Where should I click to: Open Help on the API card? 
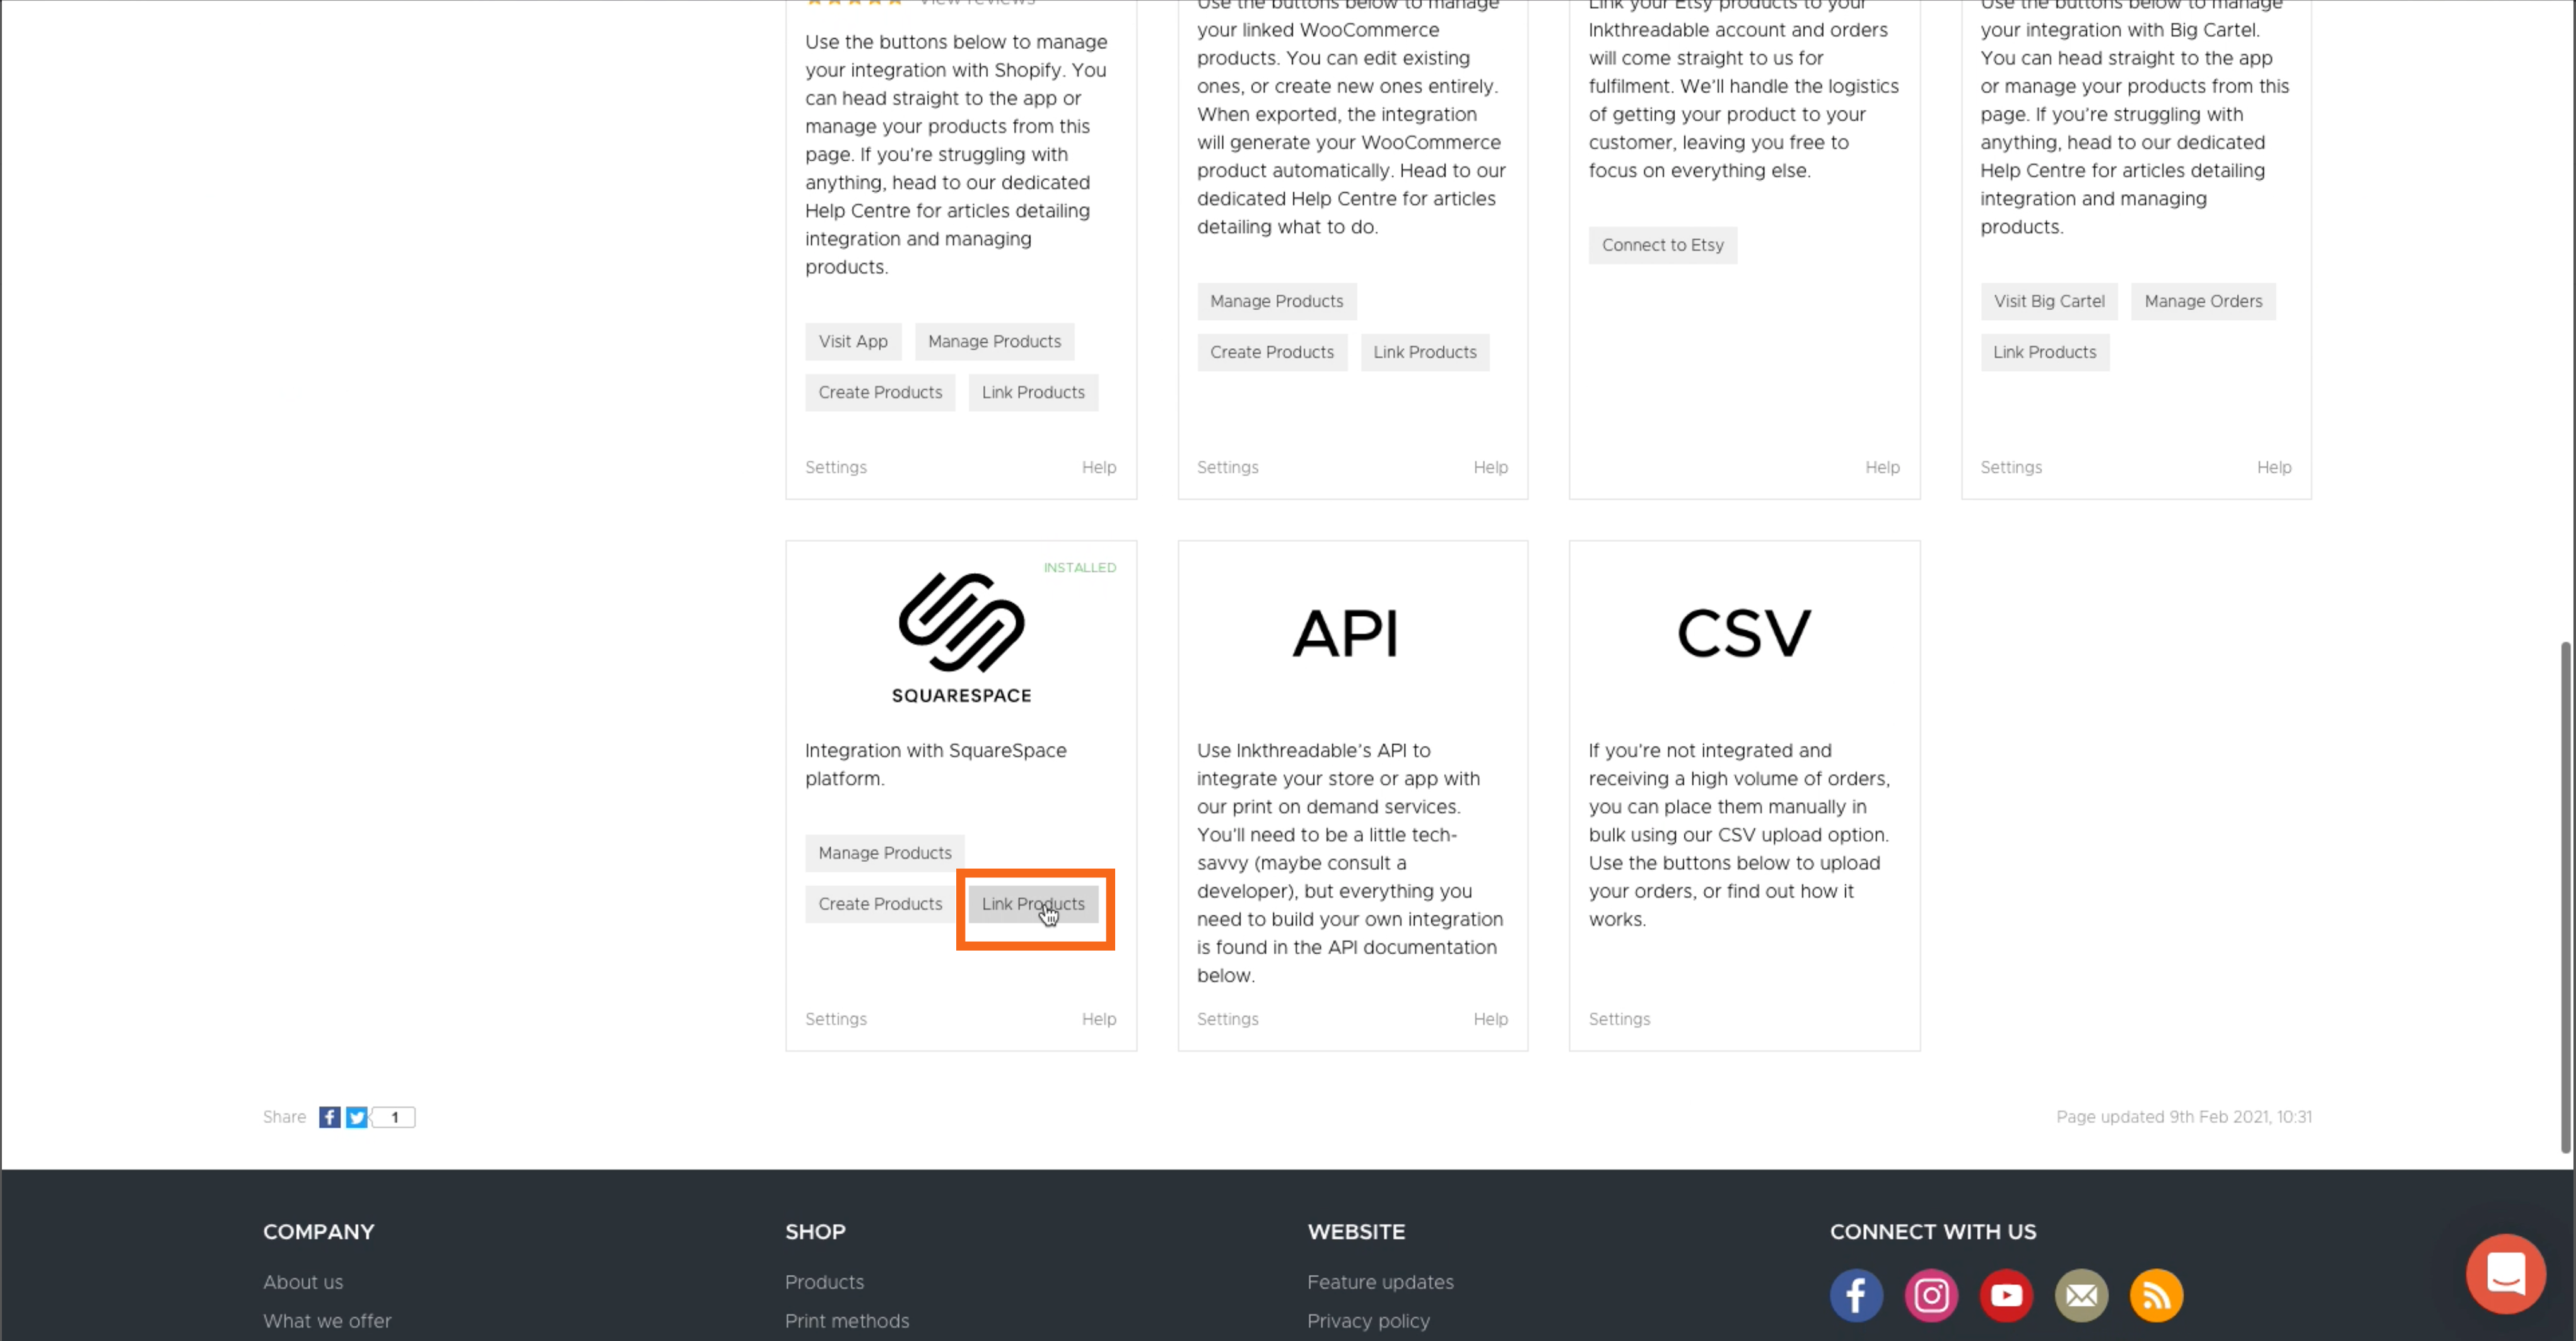1490,1019
